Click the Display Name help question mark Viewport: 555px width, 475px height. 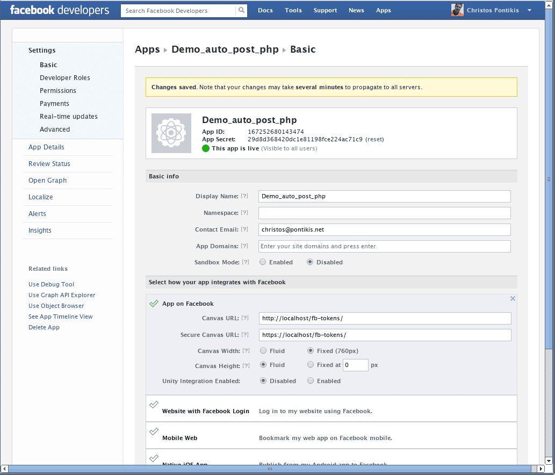coord(244,196)
